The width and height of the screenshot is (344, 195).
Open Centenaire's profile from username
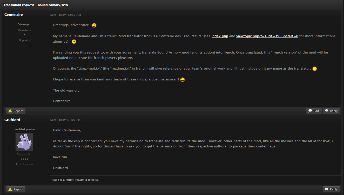click(x=14, y=15)
